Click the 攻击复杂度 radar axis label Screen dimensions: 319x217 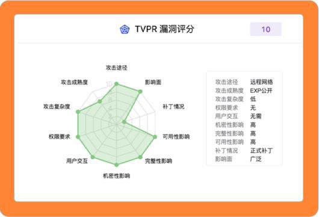[x=57, y=107]
